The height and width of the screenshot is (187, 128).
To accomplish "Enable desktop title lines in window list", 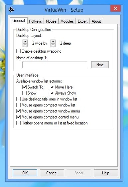I will point(19,99).
